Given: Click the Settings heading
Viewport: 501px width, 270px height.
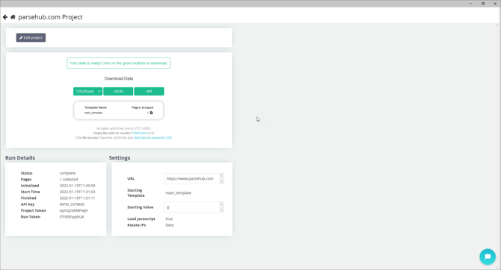Looking at the screenshot, I should (x=120, y=158).
